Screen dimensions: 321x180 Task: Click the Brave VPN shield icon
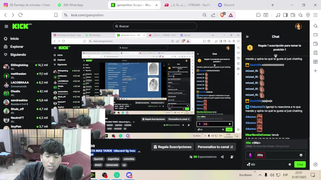click(308, 15)
